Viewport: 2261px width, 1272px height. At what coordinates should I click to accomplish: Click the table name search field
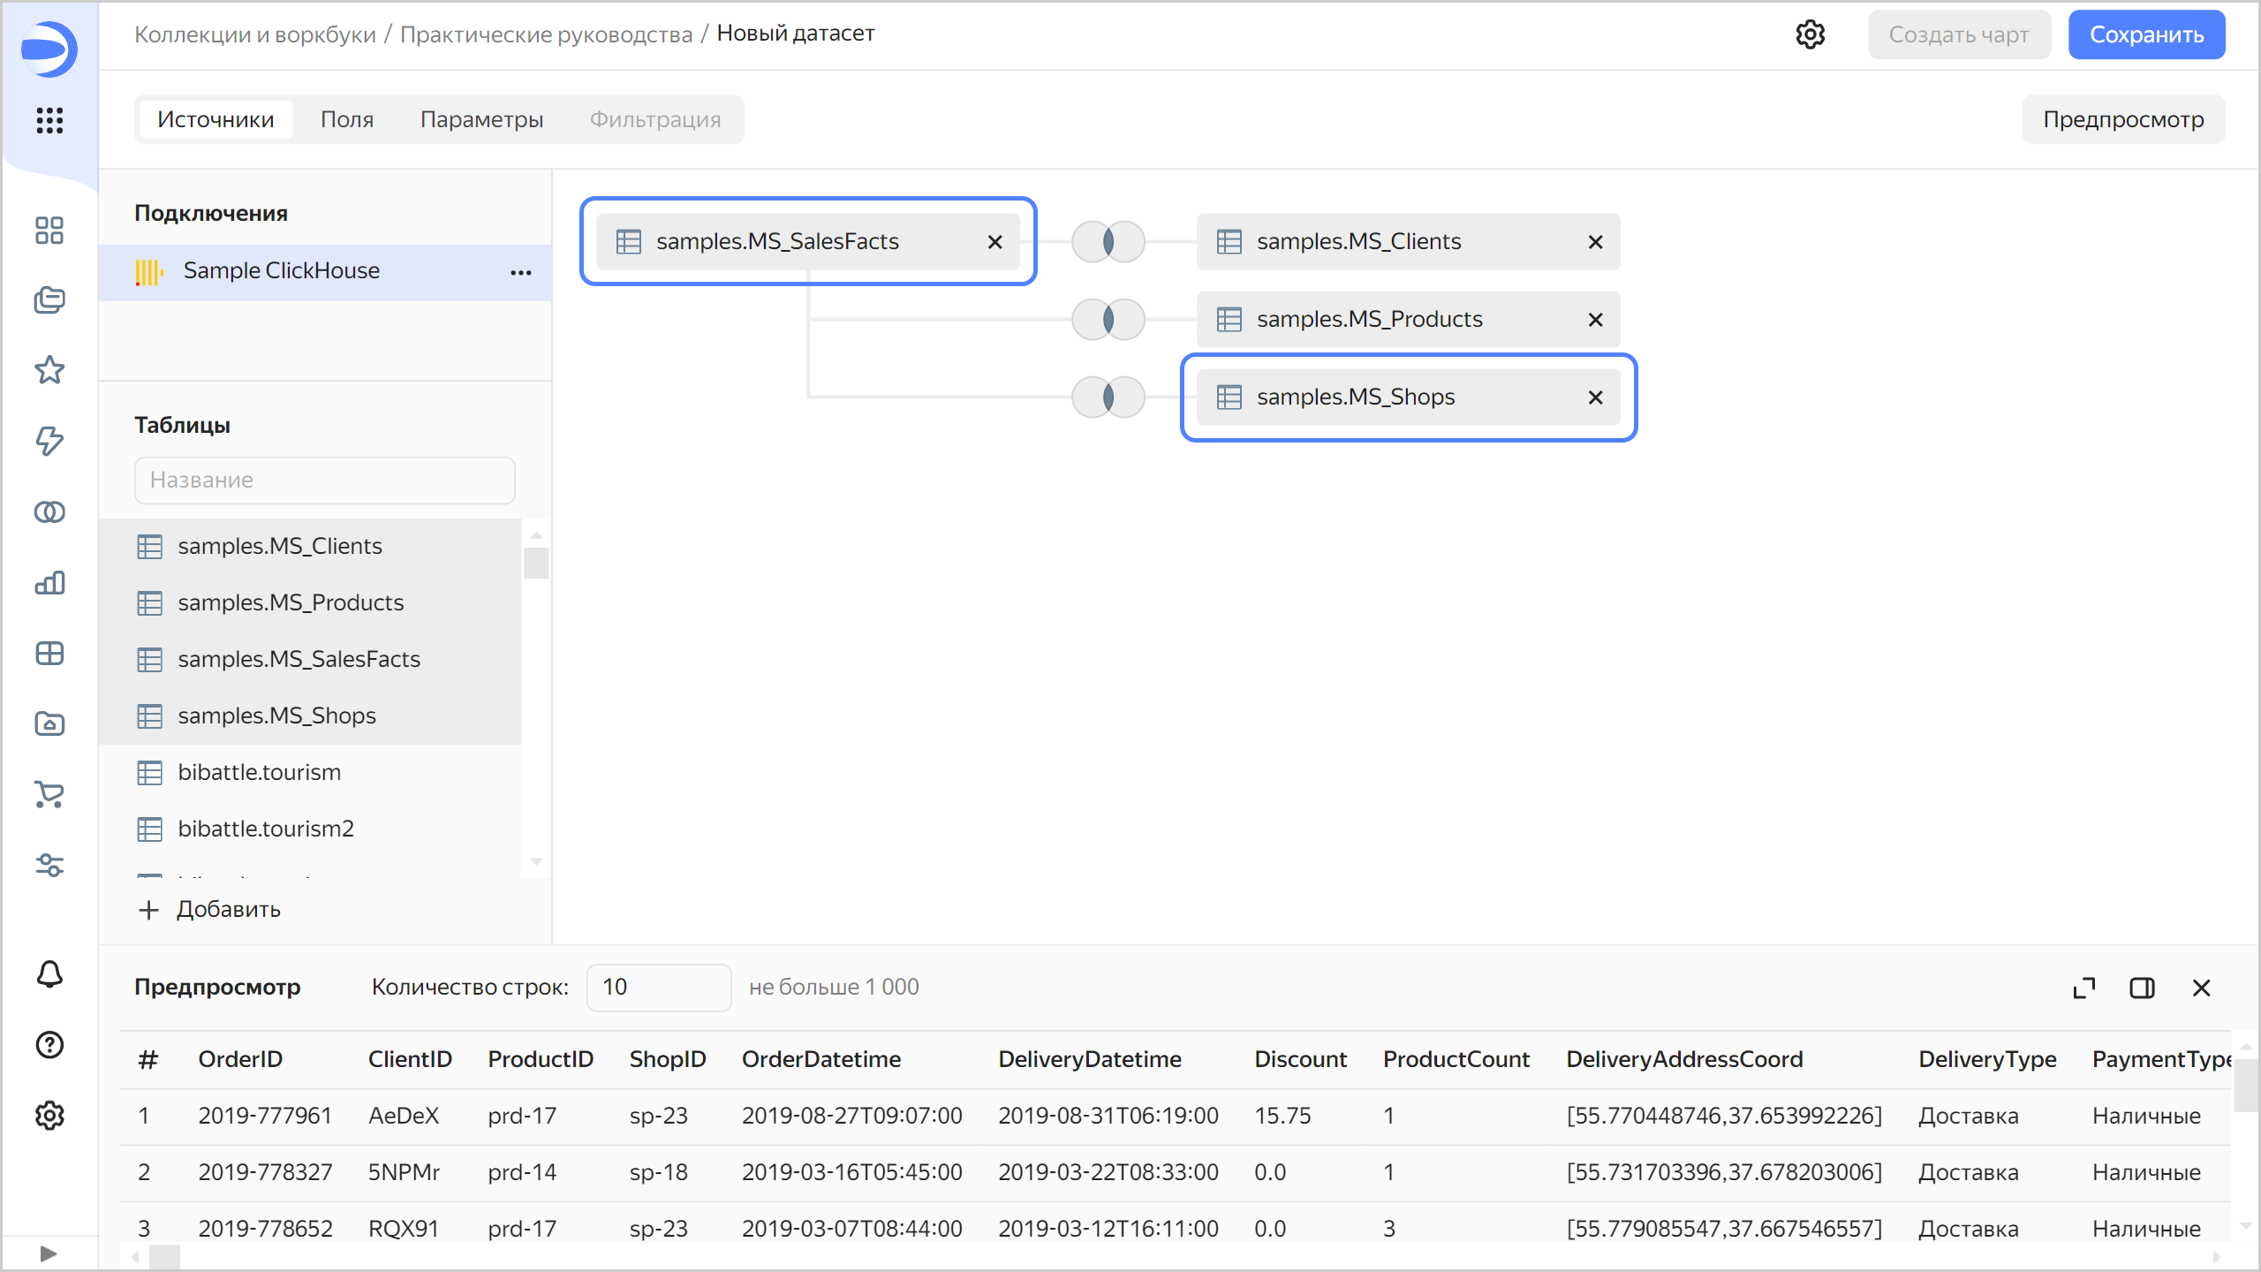324,480
